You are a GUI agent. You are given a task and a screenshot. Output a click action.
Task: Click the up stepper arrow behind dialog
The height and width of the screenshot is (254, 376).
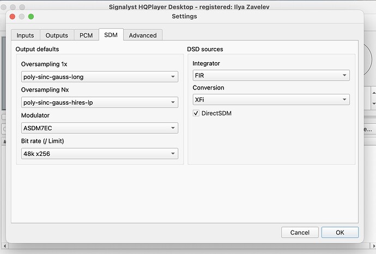[374, 93]
